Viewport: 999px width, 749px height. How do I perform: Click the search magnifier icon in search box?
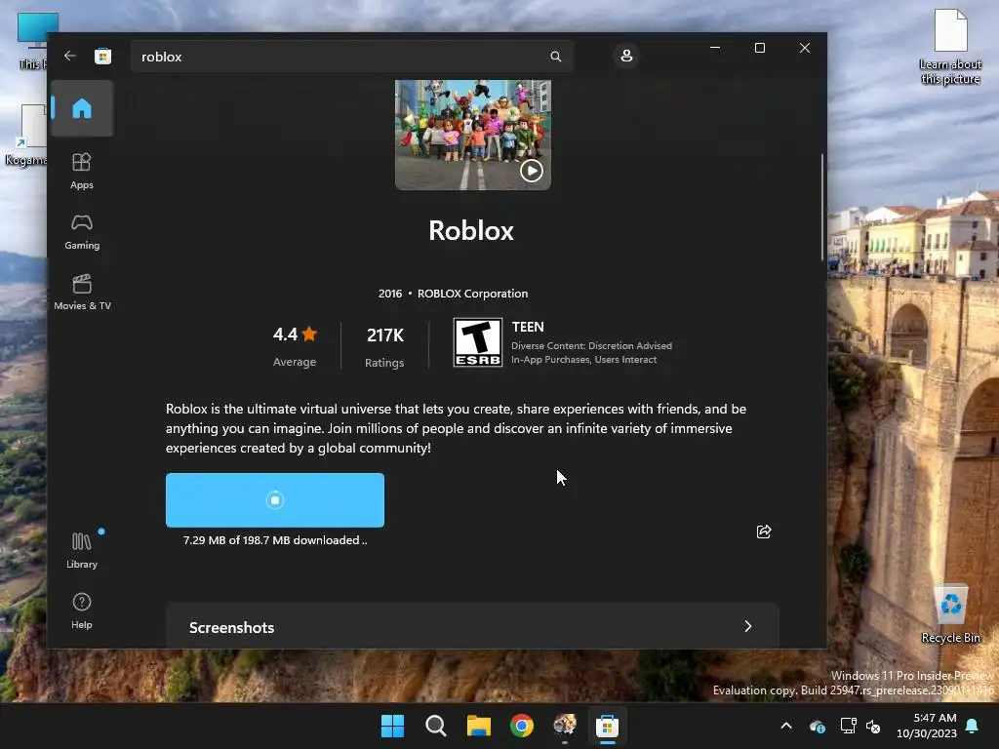[x=555, y=57]
